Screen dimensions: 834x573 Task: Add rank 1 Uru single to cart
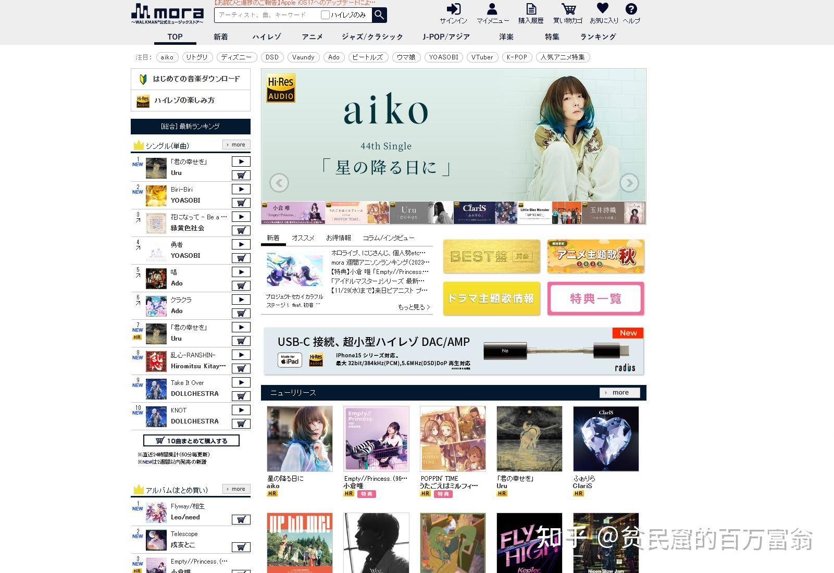(241, 175)
